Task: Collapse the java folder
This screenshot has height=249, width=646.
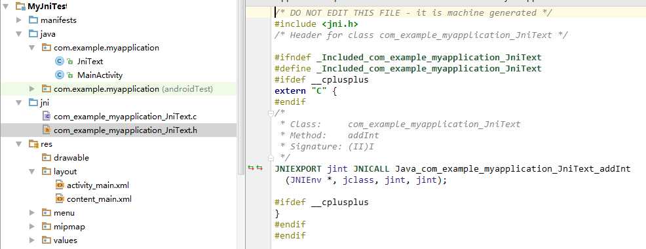Action: tap(18, 34)
